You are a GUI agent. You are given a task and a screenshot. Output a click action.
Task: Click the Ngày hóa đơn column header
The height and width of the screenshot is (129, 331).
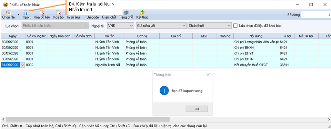(60, 36)
